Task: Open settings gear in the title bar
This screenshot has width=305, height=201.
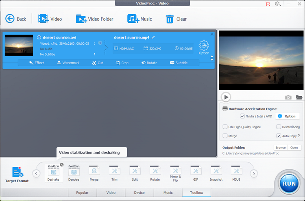Action: click(x=278, y=4)
